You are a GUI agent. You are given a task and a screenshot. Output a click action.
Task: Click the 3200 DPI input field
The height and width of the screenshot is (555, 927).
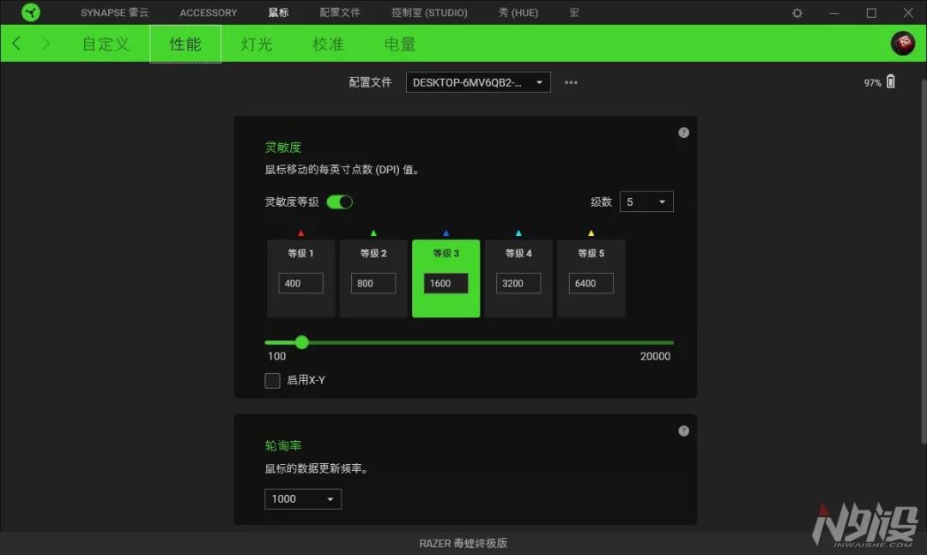(518, 283)
